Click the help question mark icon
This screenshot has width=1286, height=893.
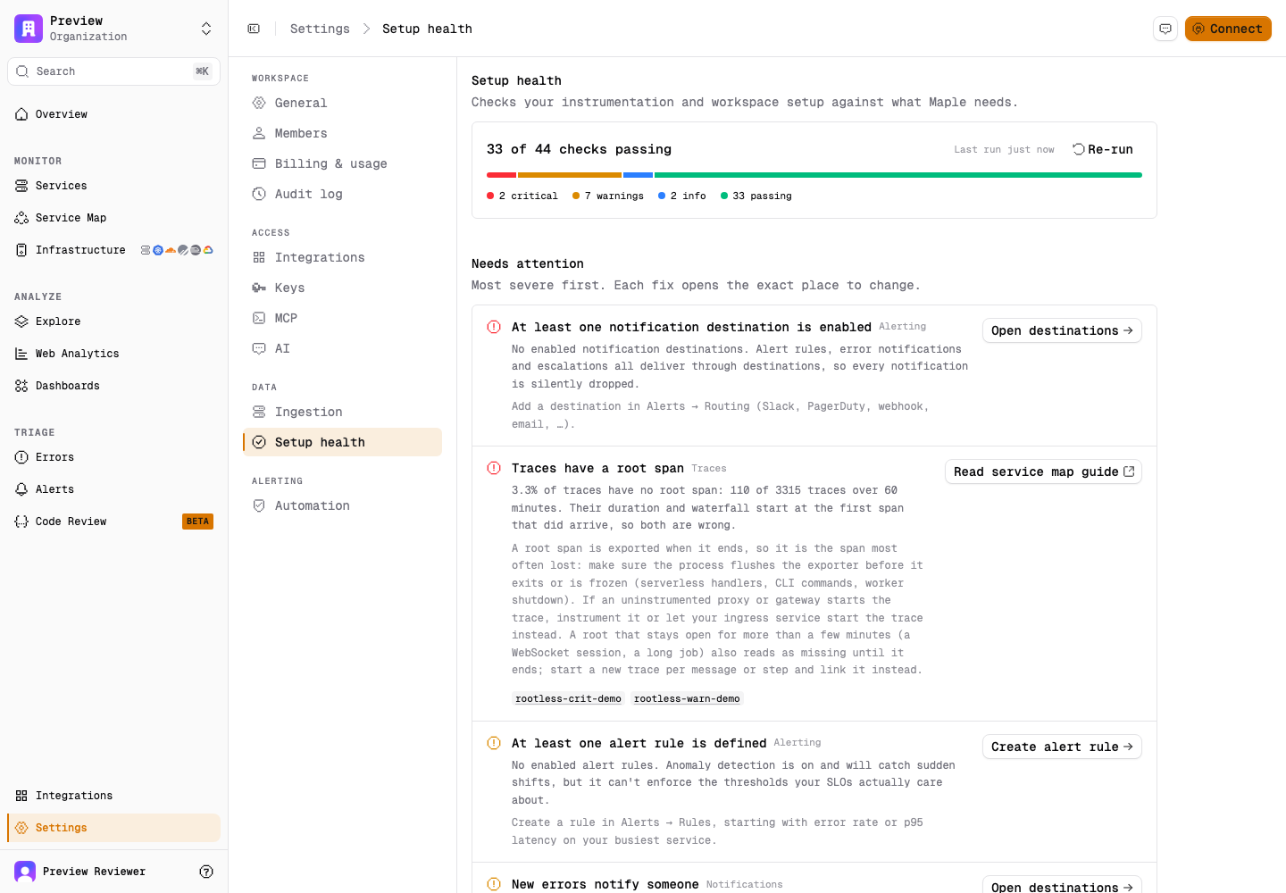[206, 872]
